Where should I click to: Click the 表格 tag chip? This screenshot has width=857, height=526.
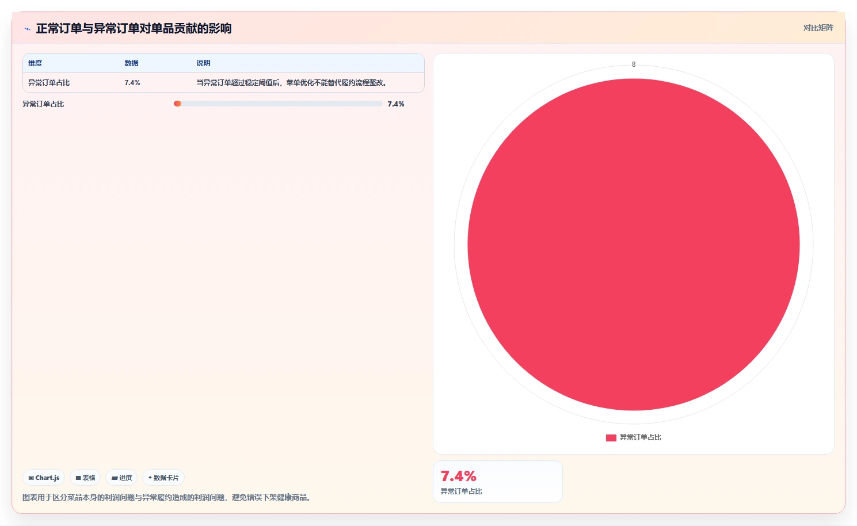pos(85,478)
